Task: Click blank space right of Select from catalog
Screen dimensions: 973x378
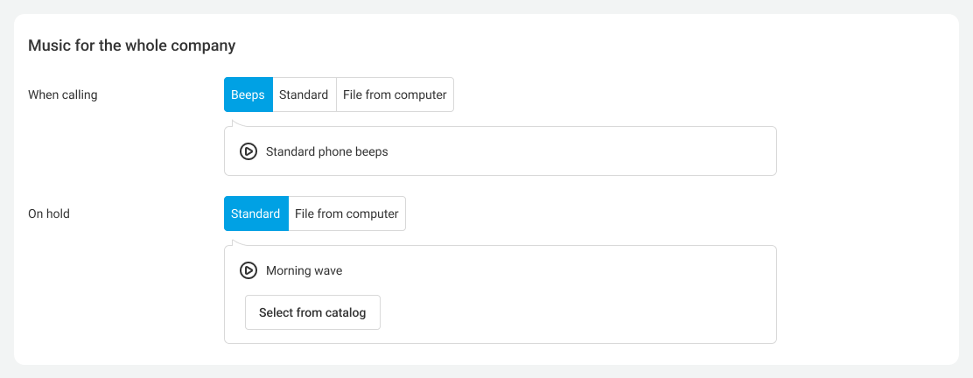Action: pos(569,313)
